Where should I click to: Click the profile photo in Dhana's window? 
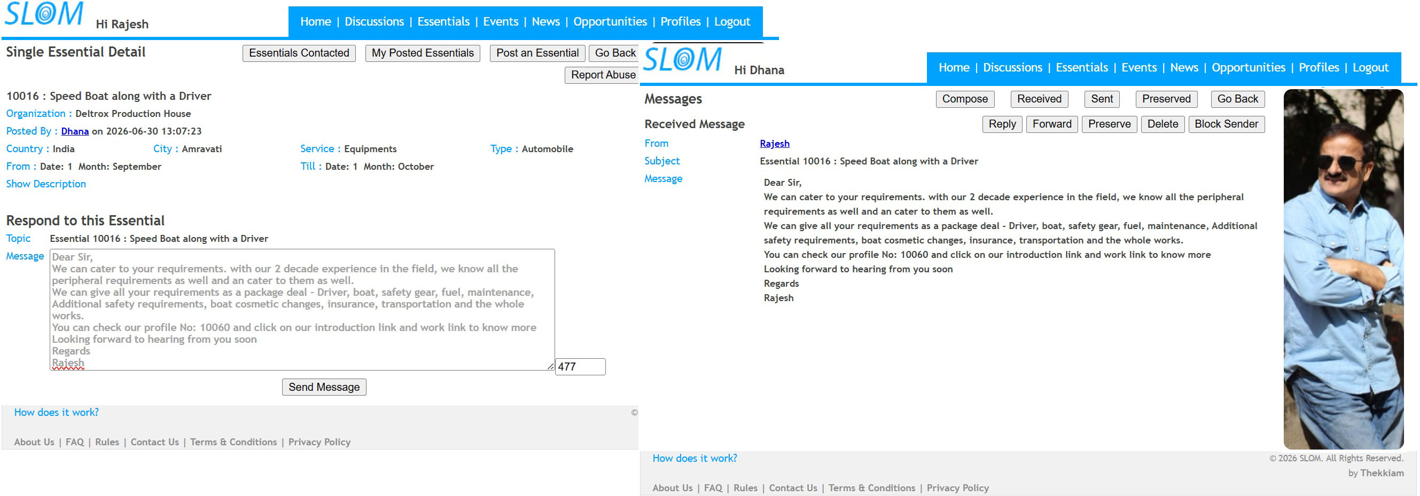(1344, 269)
